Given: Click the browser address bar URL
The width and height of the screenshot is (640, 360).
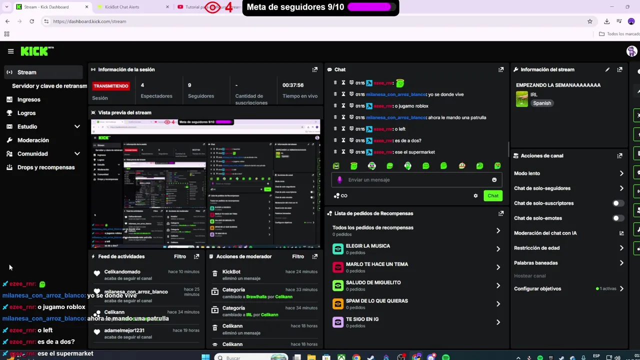Looking at the screenshot, I should coord(89,21).
